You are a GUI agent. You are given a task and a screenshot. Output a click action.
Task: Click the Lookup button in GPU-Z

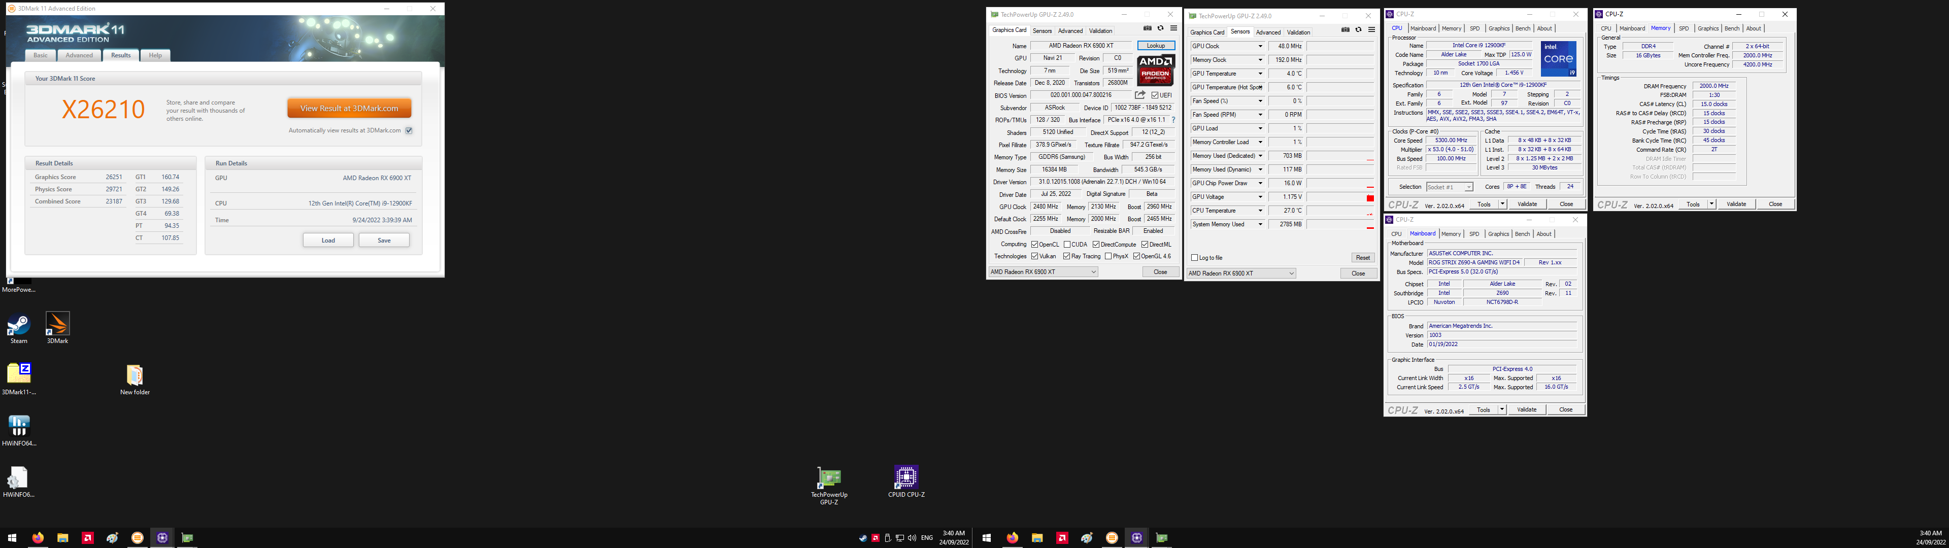coord(1156,46)
